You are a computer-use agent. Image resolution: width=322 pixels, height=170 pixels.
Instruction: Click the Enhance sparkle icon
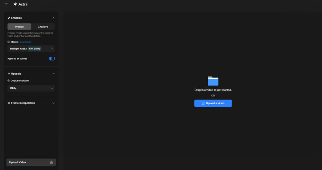click(x=9, y=18)
